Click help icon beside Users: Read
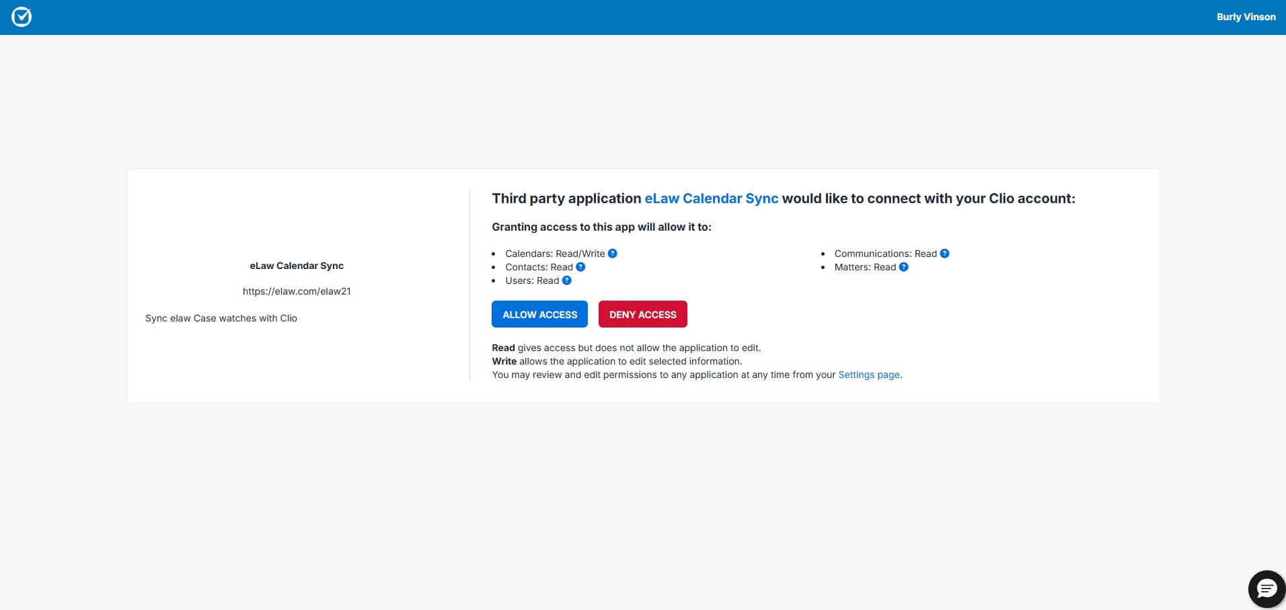Screen dimensions: 1286x610 coord(566,280)
